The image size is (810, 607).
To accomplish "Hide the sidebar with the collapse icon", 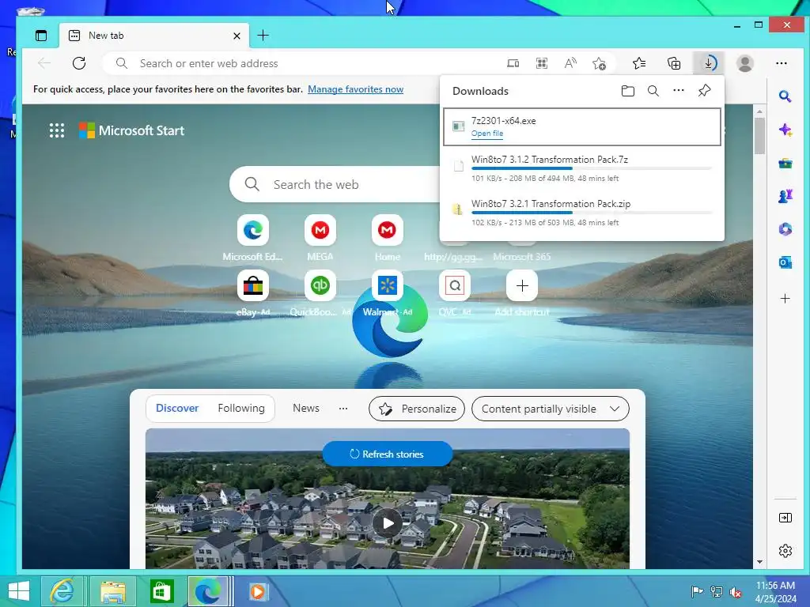I will [785, 518].
